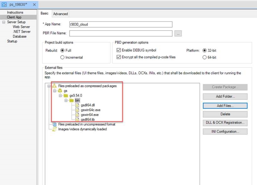Switch to the Advanced tab
This screenshot has height=185, width=257.
(60, 14)
